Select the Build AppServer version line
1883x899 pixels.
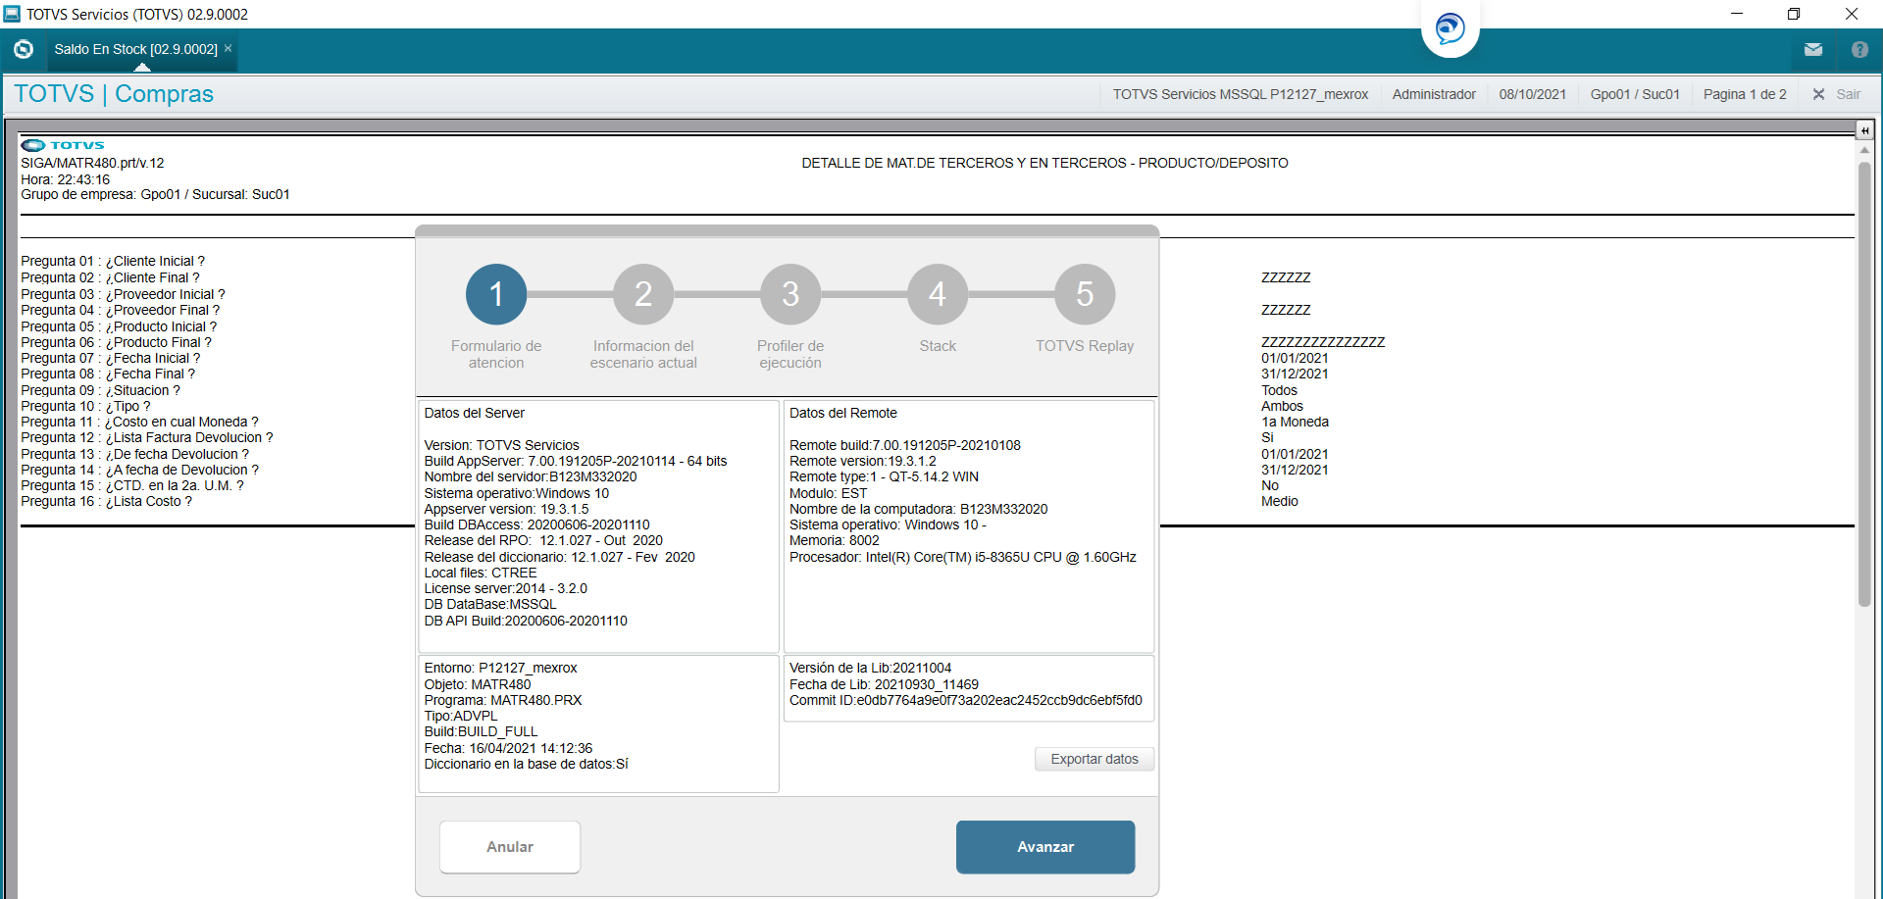576,461
